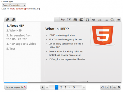Image resolution: width=123 pixels, height=92 pixels.
Task: Click the HTML5 logo image on the slide
Action: coord(102,35)
